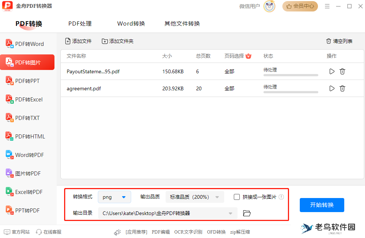This screenshot has width=365, height=238.
Task: Open OCR文字识别 from the bottom bar
Action: click(188, 232)
